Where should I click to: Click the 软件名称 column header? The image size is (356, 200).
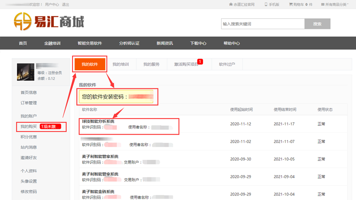[89, 109]
